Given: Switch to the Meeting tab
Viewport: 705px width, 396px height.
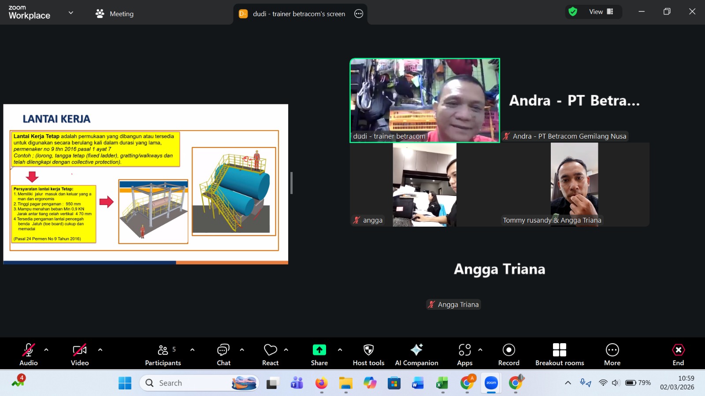Looking at the screenshot, I should tap(115, 14).
